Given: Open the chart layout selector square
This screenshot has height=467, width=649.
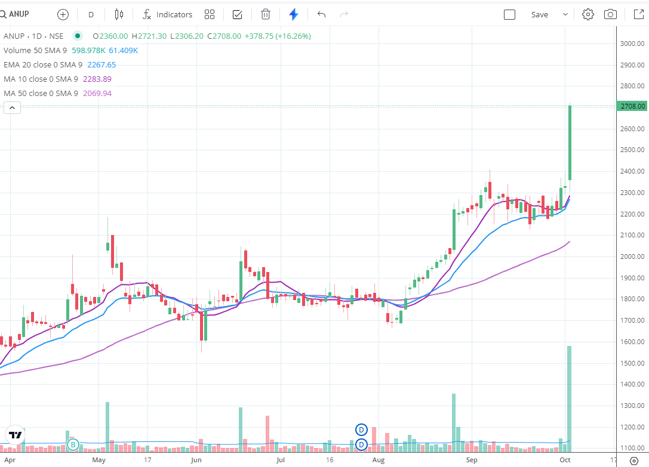Looking at the screenshot, I should 509,14.
